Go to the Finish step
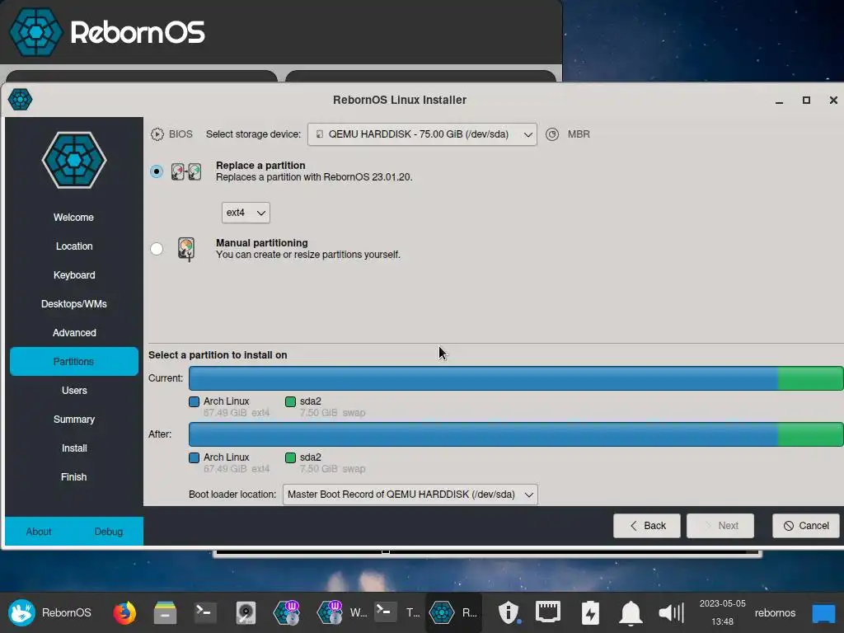Image resolution: width=844 pixels, height=633 pixels. pyautogui.click(x=73, y=477)
